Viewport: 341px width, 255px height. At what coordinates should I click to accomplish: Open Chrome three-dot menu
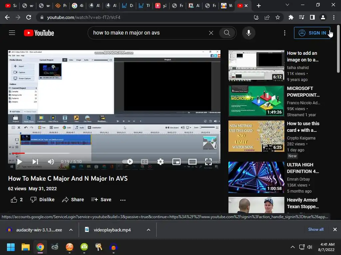[x=334, y=17]
